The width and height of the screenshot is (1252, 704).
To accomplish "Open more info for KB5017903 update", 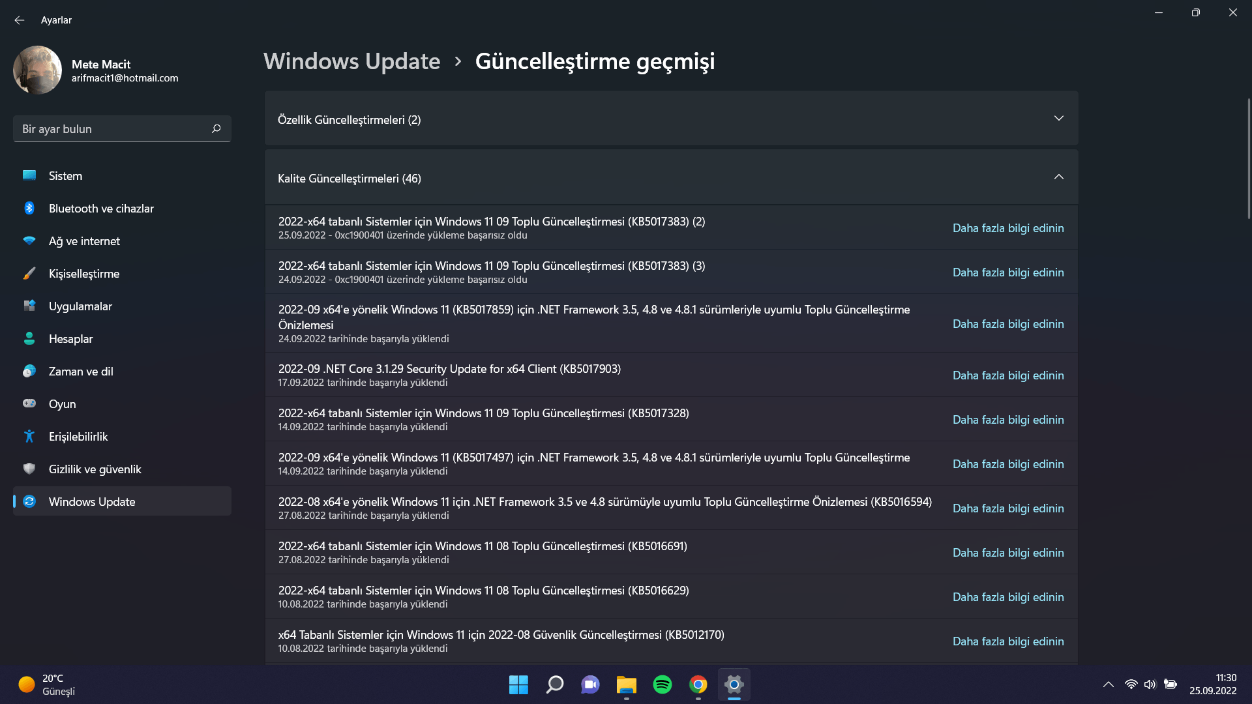I will tap(1007, 375).
